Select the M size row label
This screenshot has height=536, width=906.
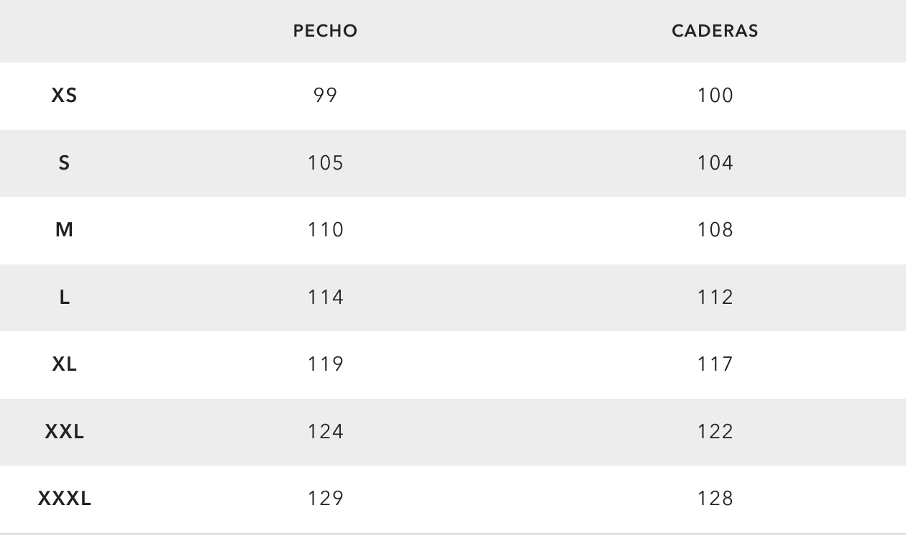coord(64,230)
